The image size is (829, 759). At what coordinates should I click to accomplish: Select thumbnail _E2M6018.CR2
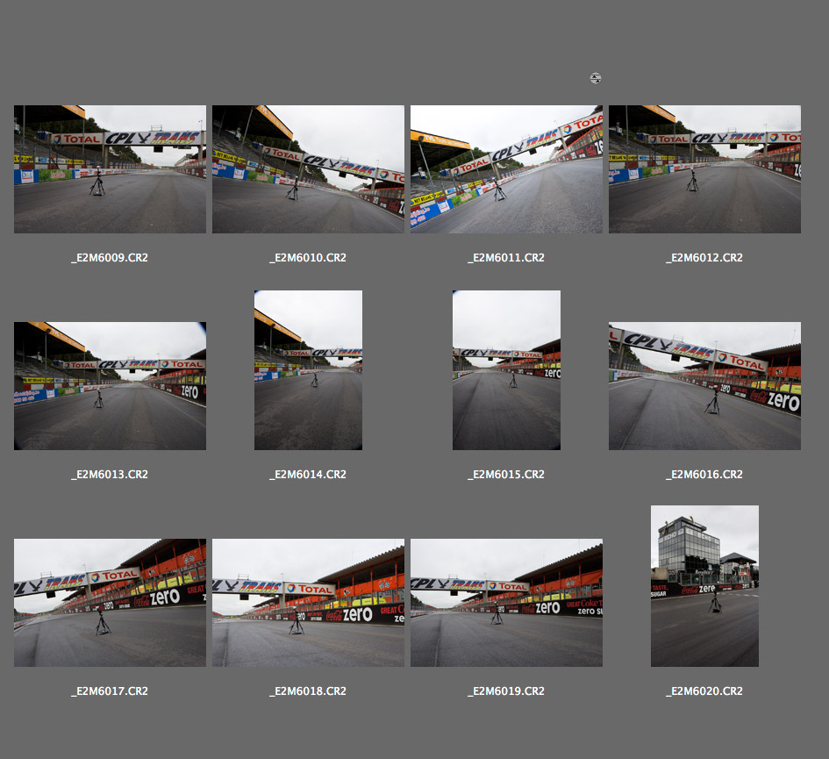pyautogui.click(x=308, y=603)
